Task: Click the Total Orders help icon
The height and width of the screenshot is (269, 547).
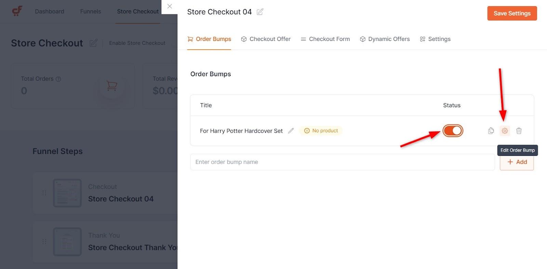Action: [58, 79]
